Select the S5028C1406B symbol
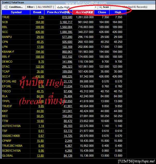This screenshot has height=164, width=156. (11, 136)
